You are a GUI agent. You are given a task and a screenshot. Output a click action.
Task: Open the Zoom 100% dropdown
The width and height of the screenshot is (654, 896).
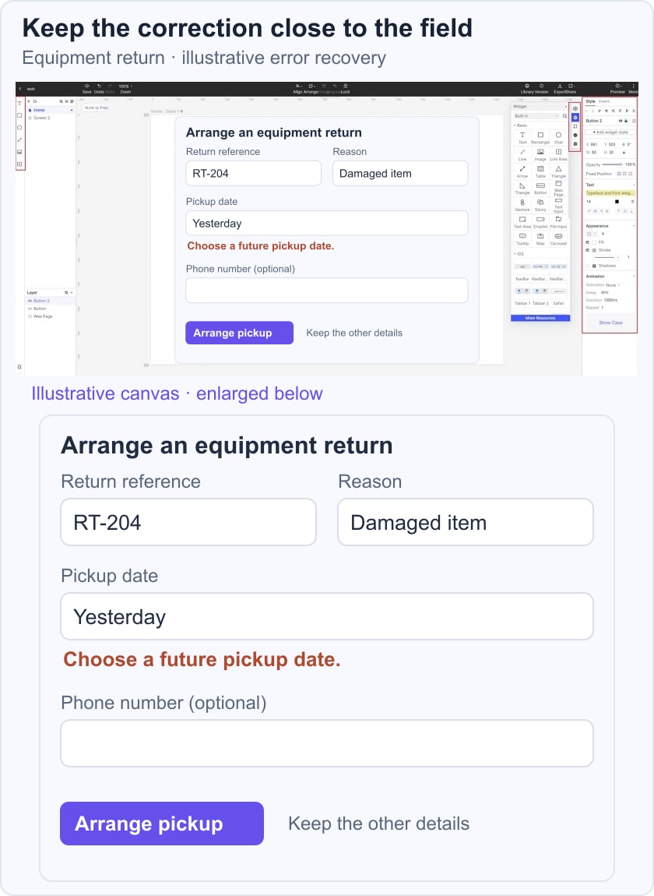pyautogui.click(x=125, y=86)
